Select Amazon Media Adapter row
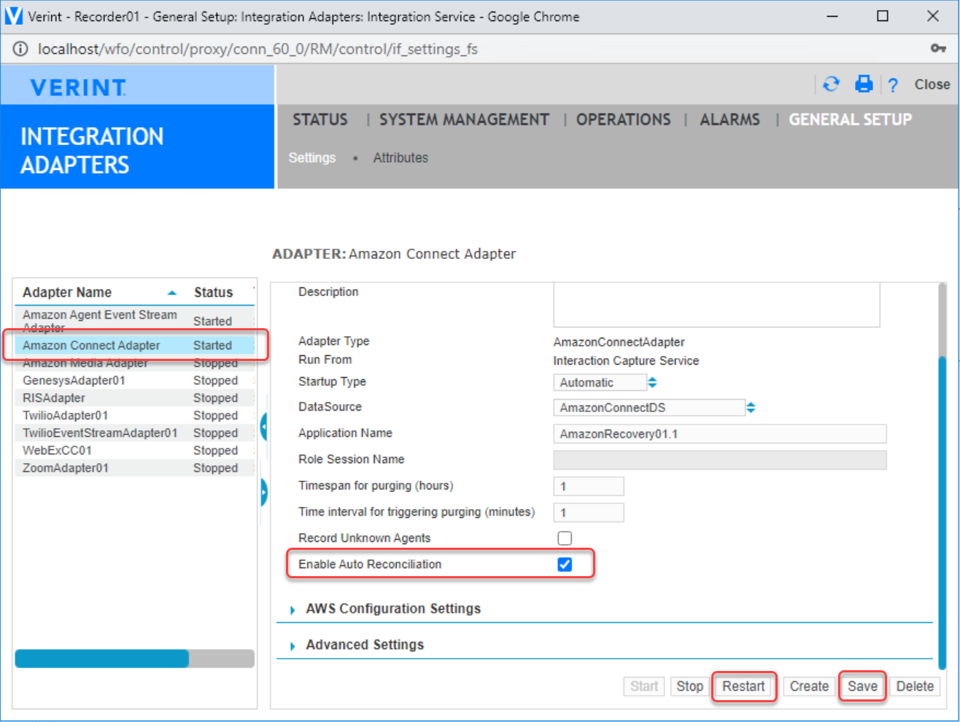The image size is (960, 722). [x=134, y=362]
